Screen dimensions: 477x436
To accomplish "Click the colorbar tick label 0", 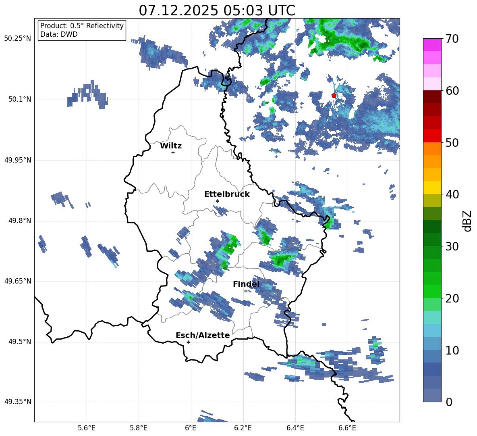I will (449, 402).
